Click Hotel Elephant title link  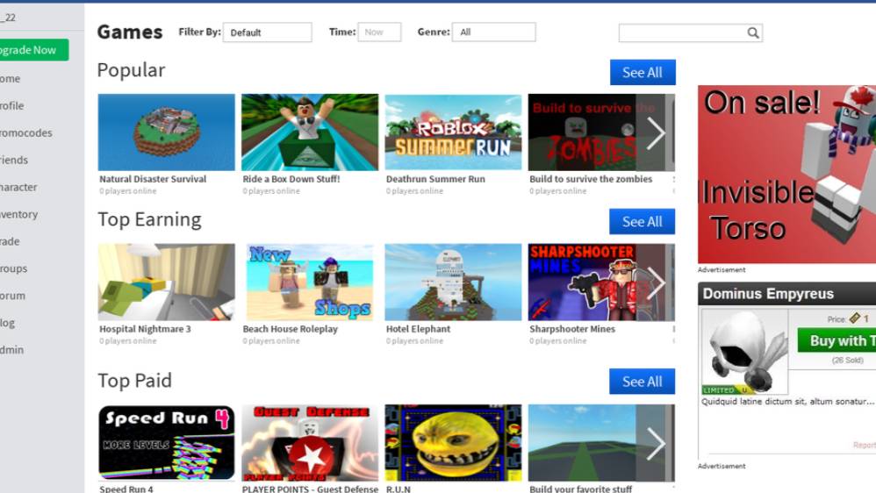pyautogui.click(x=419, y=329)
